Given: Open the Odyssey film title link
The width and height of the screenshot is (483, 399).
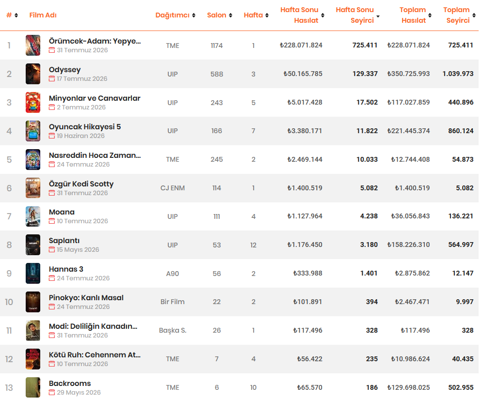Looking at the screenshot, I should click(64, 70).
